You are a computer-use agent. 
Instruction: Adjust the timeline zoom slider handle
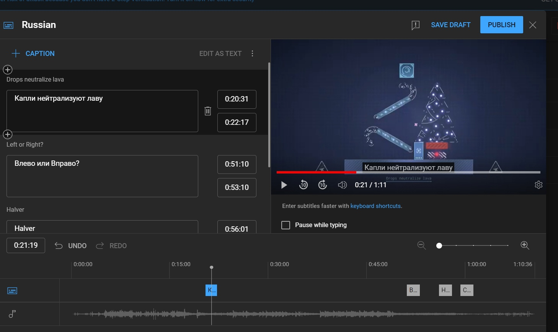pos(439,245)
